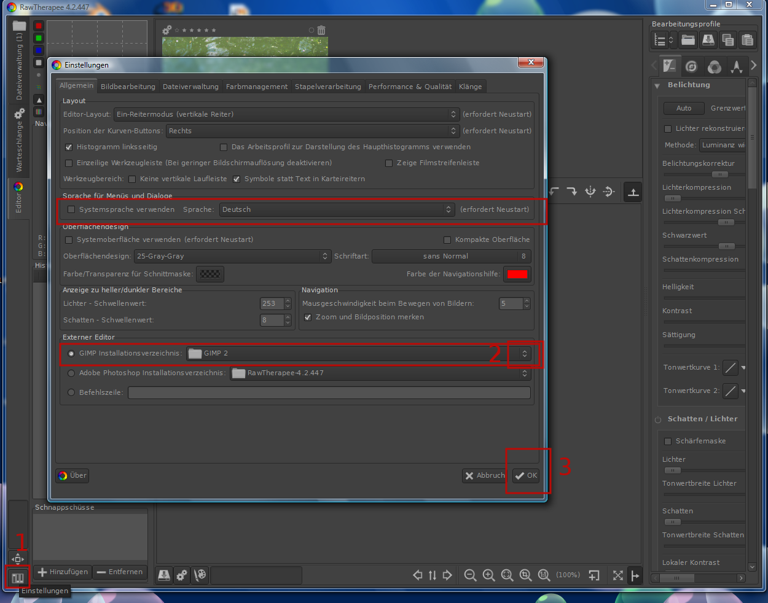Switch to the Farbmanagement tab
The width and height of the screenshot is (768, 603).
[256, 87]
